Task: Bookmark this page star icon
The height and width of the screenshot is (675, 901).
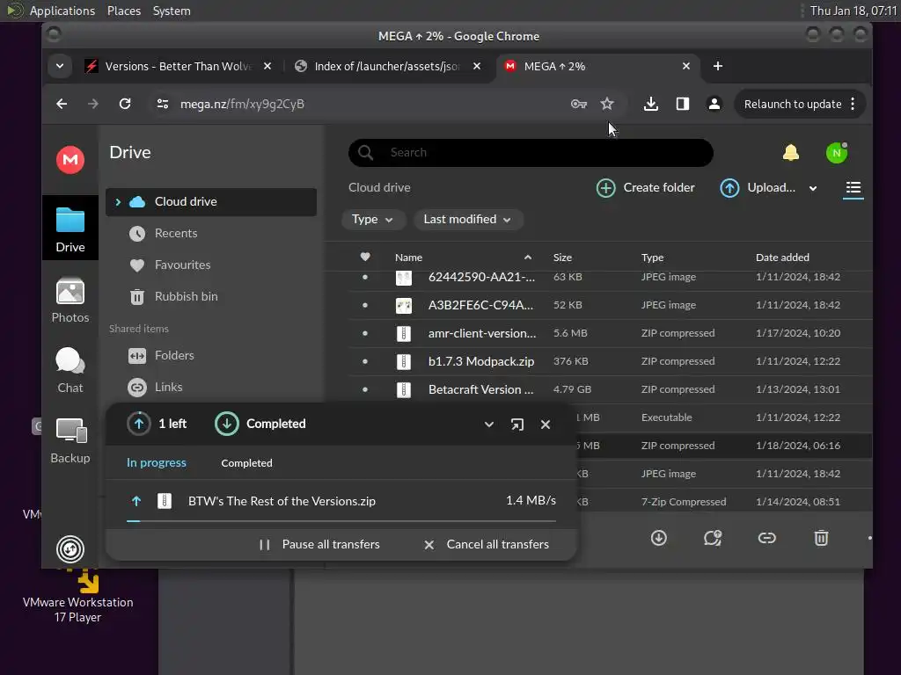Action: tap(607, 104)
